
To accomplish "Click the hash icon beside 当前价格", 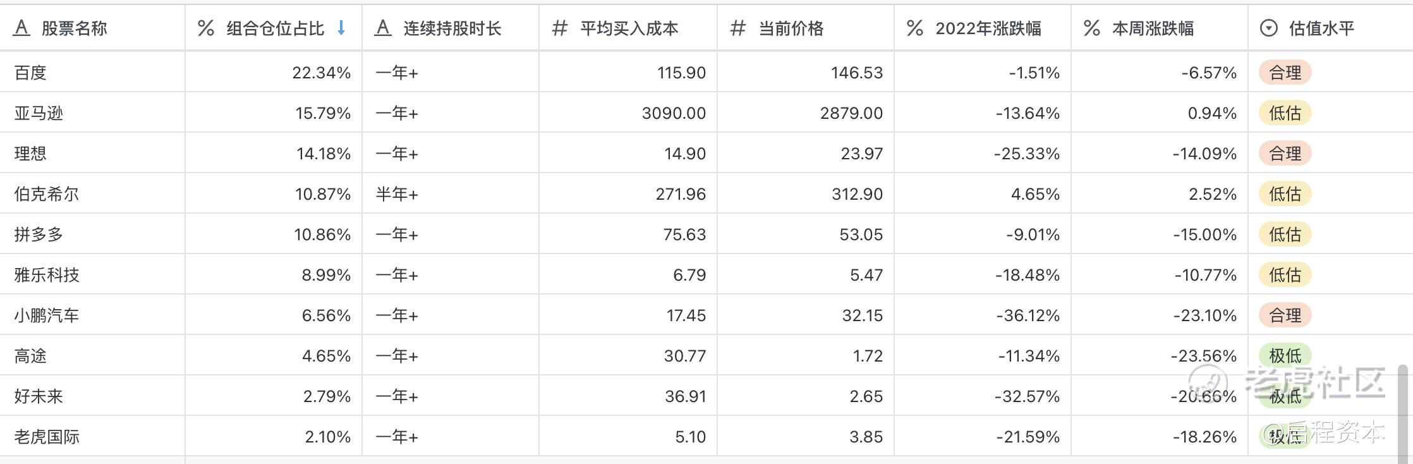I will (x=738, y=28).
